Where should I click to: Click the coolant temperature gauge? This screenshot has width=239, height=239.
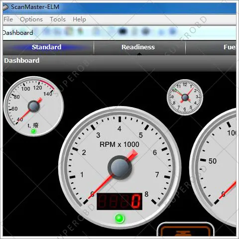(x=34, y=107)
